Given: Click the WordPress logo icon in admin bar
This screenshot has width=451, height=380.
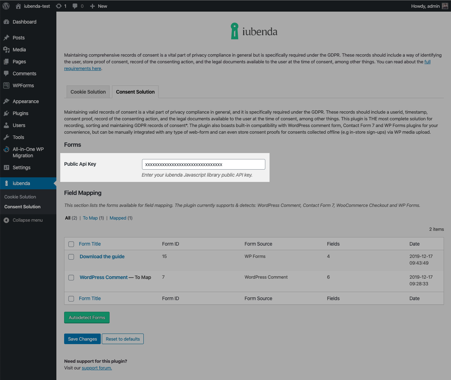Looking at the screenshot, I should pos(6,6).
